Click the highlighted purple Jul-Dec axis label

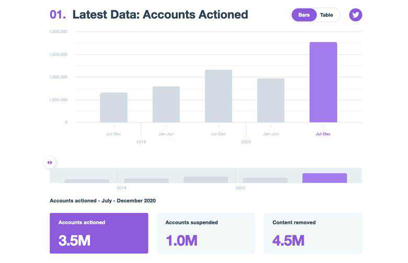coord(323,134)
